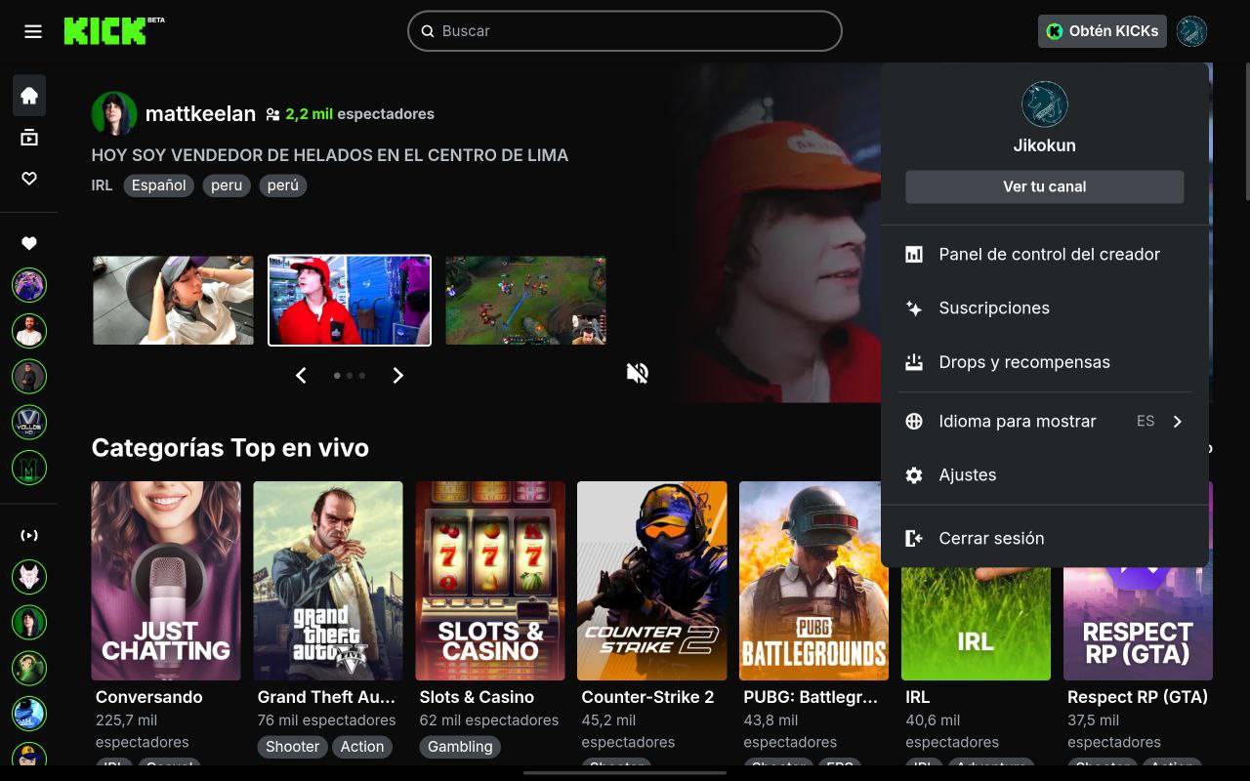Click the Ver tu canal button
Viewport: 1250px width, 781px height.
point(1044,186)
